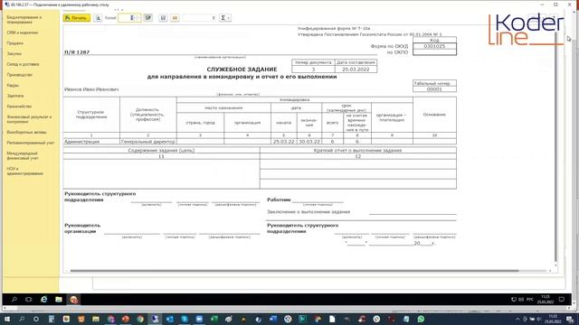This screenshot has height=325, width=579.
Task: Open File Explorer in remote taskbar
Action: (58, 299)
